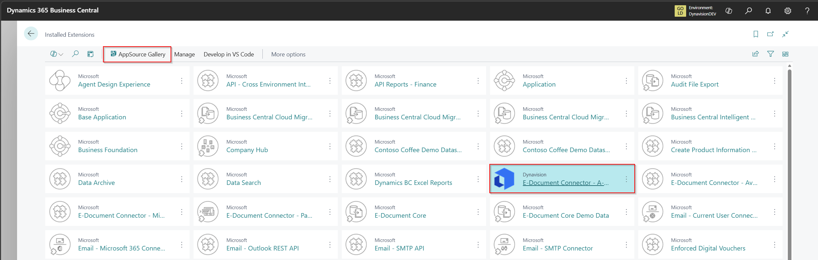Open the Dynamics BC Excel Reports link
This screenshot has height=260, width=818.
413,183
